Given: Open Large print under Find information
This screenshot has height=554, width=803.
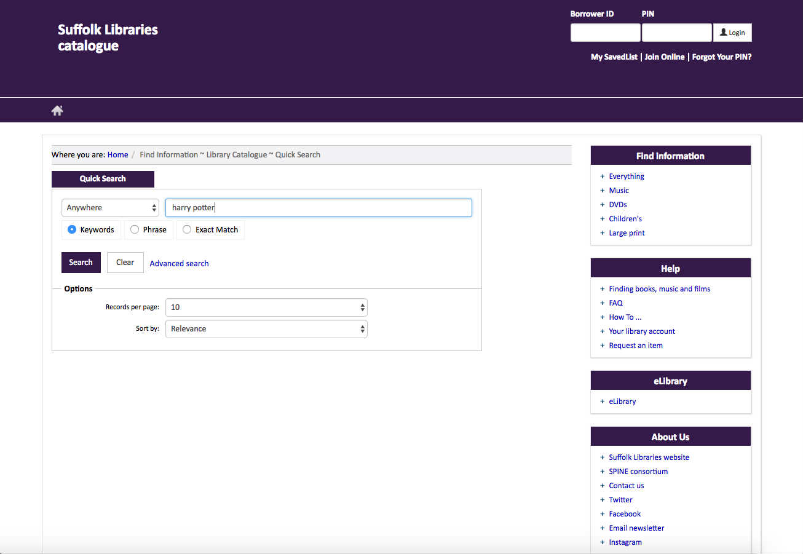Looking at the screenshot, I should coord(627,233).
